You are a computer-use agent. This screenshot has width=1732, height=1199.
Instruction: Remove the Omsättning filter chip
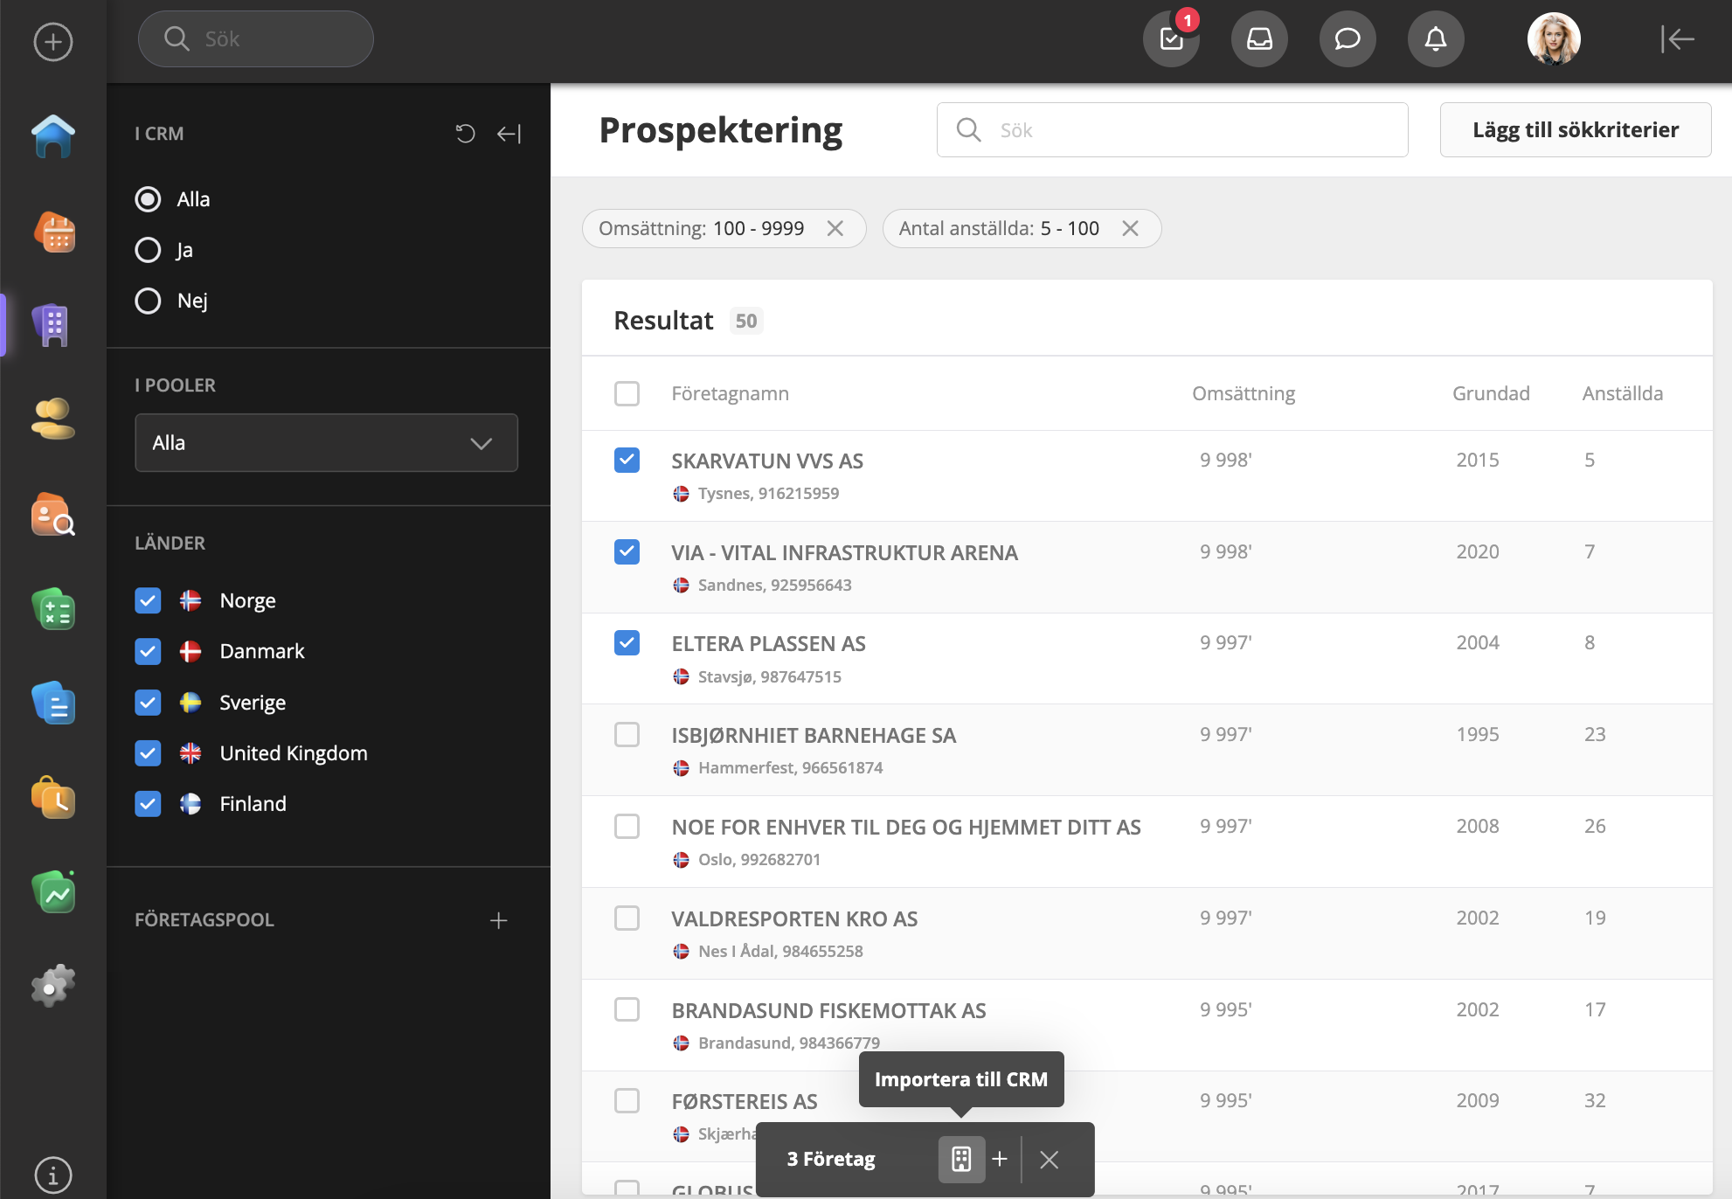pyautogui.click(x=835, y=229)
